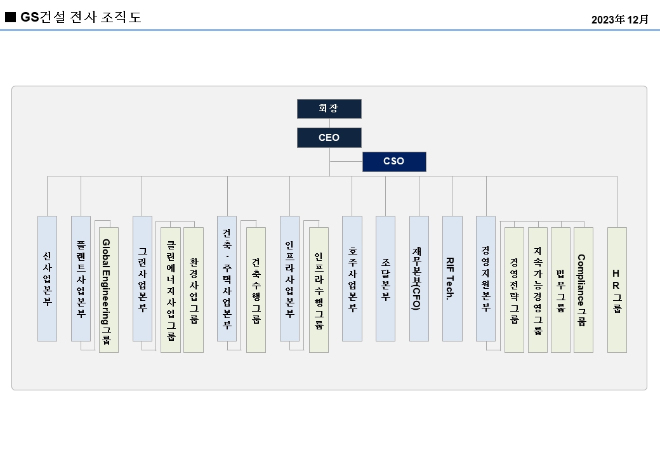
Task: Click the 환경사업그룹 box
Action: (192, 289)
